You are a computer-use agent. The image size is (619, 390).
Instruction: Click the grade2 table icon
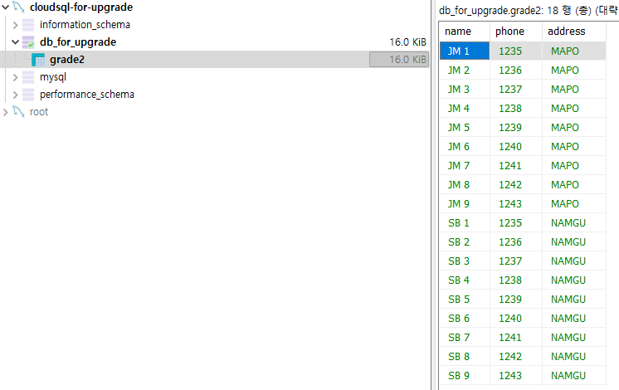coord(38,60)
